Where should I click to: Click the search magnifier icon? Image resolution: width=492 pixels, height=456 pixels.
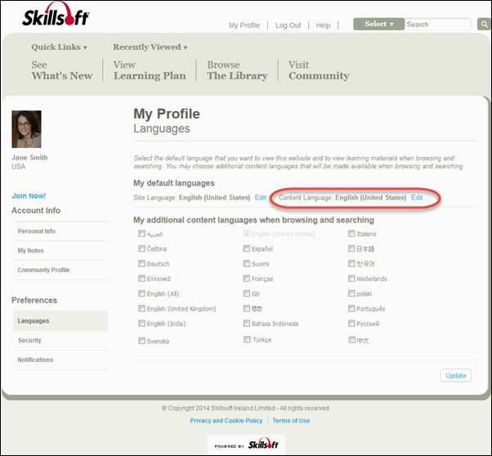pyautogui.click(x=482, y=25)
